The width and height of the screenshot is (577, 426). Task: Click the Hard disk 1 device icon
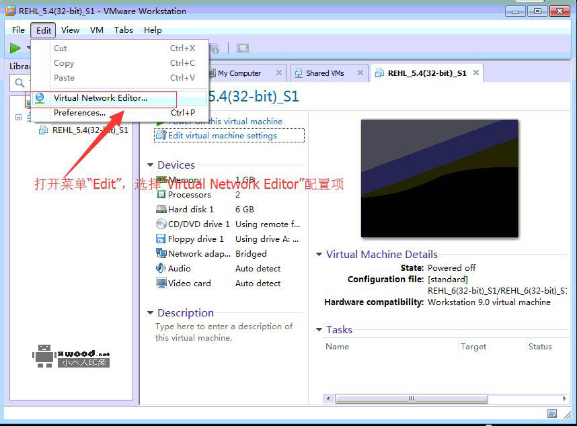click(161, 210)
